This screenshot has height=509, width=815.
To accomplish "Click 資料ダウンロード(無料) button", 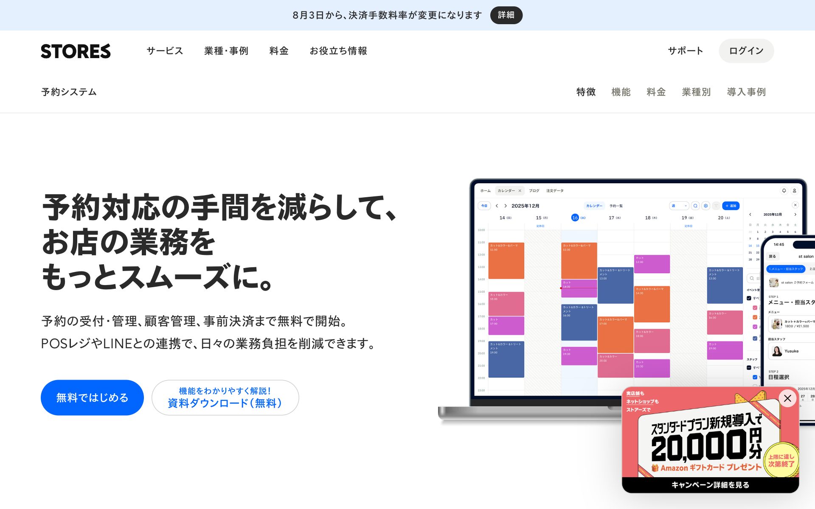I will pos(225,397).
